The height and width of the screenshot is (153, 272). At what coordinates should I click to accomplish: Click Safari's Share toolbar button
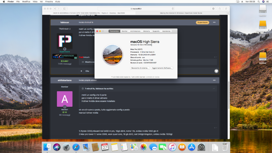click(x=220, y=9)
